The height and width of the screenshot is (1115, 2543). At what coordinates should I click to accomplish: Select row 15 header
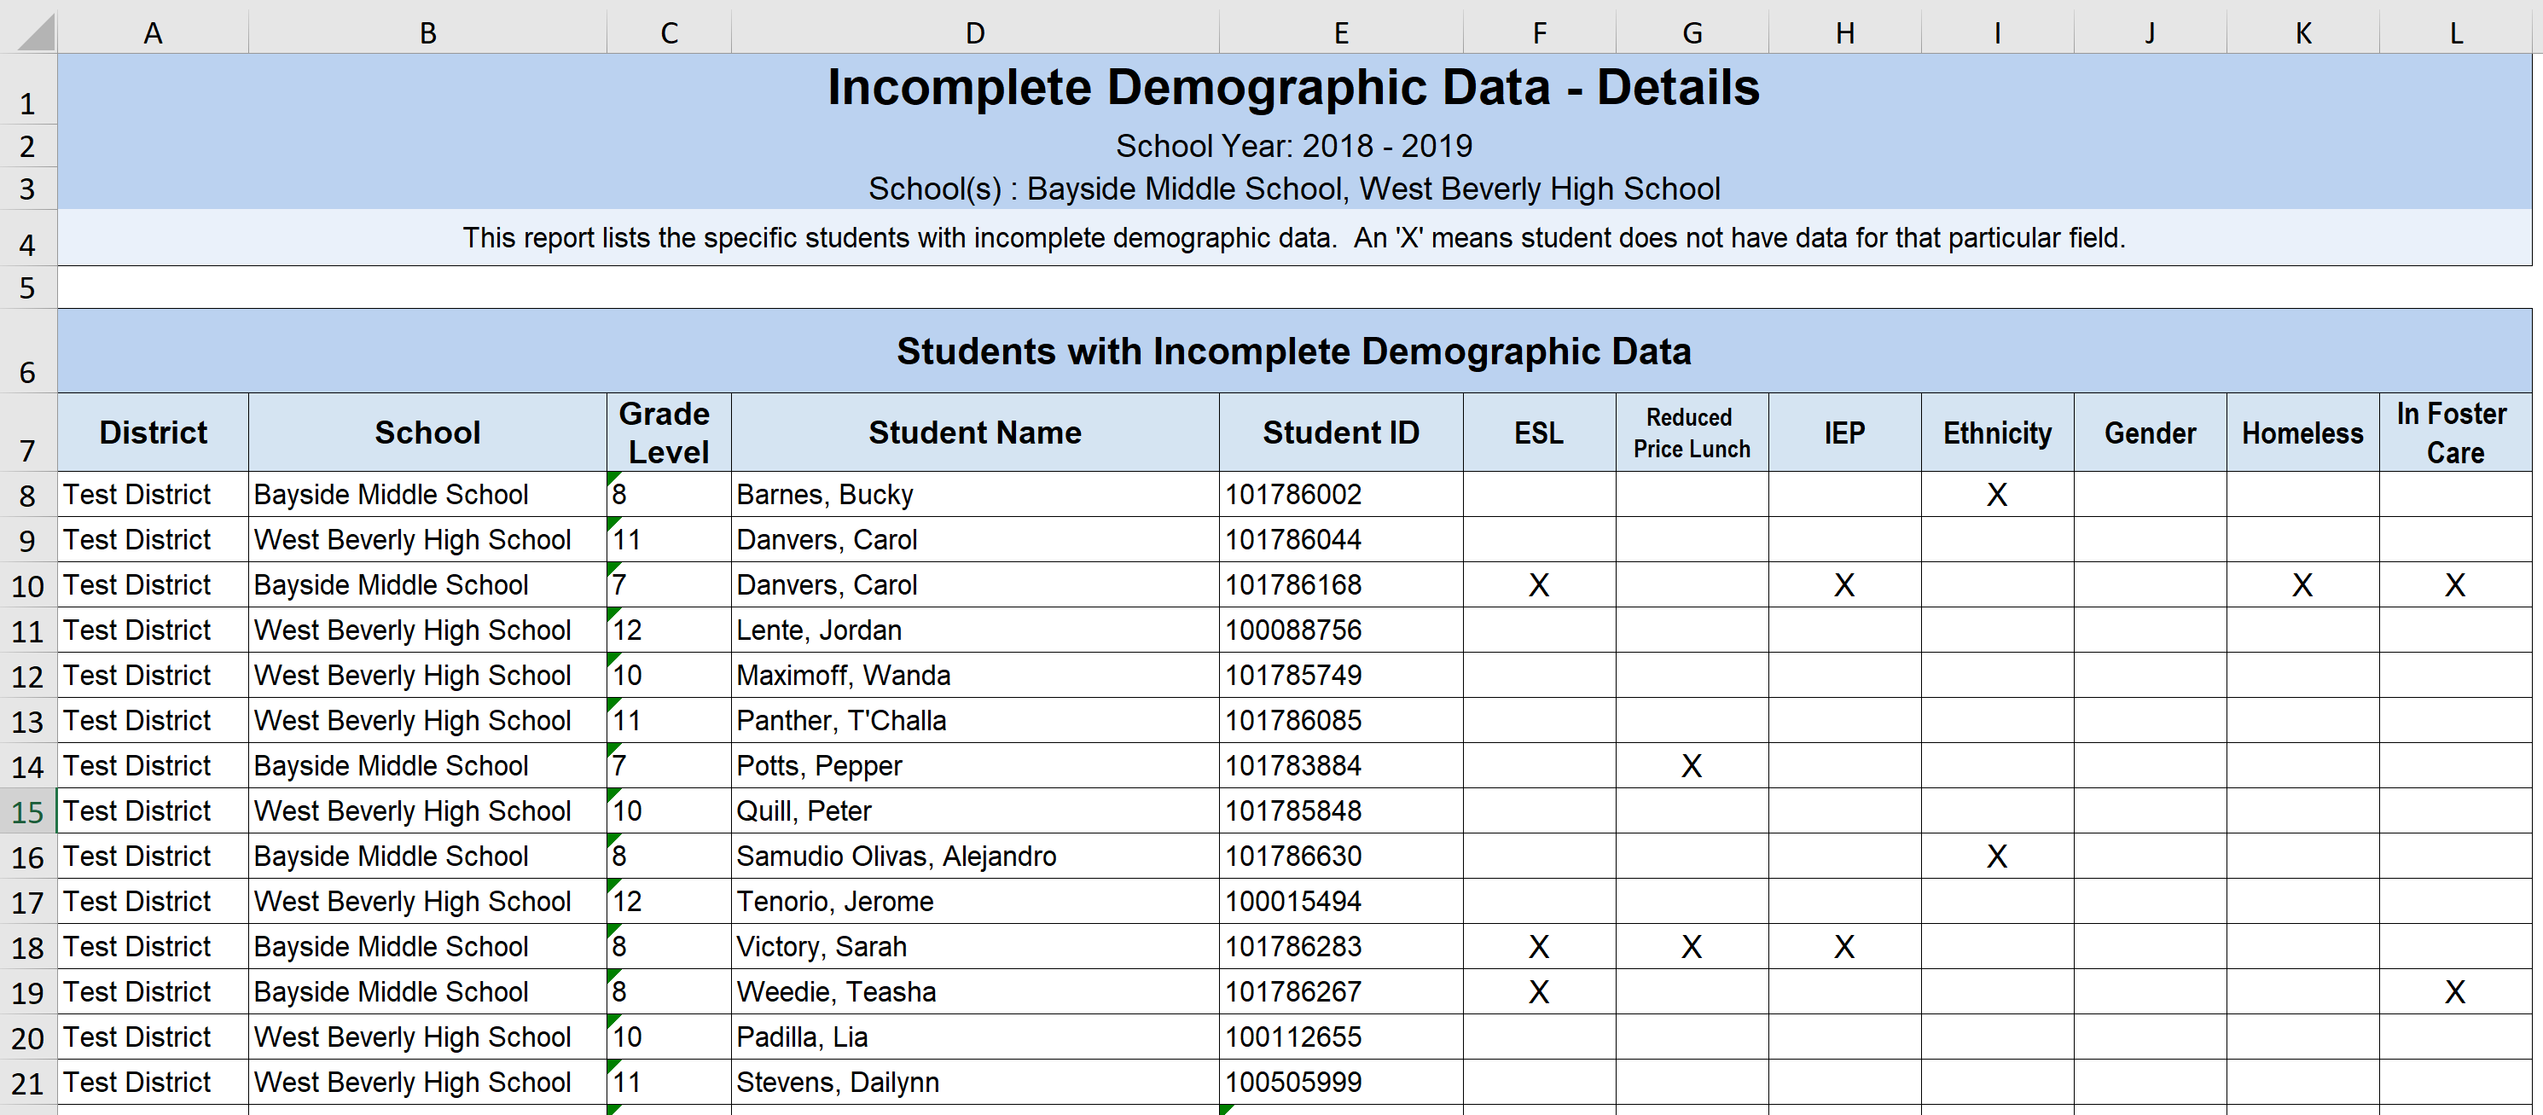click(27, 812)
